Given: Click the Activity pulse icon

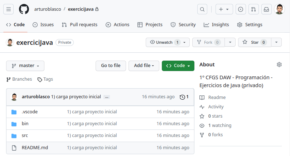Looking at the screenshot, I should click(202, 107).
